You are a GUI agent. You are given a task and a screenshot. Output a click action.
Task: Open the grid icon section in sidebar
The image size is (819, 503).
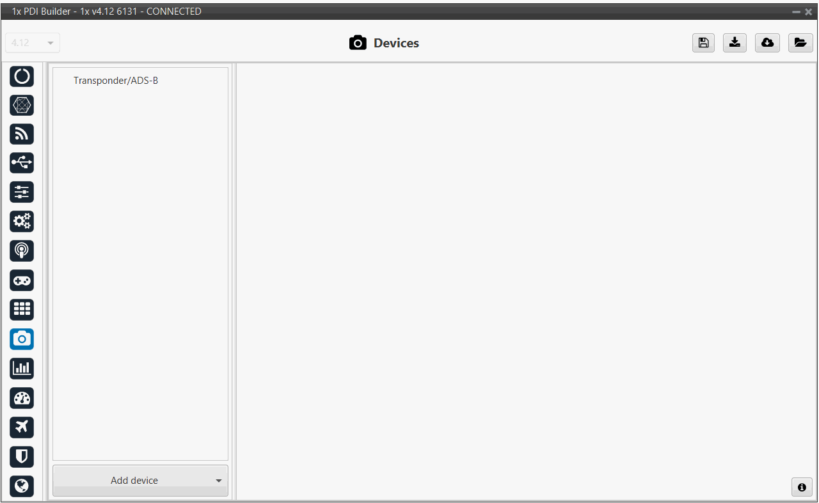coord(22,310)
